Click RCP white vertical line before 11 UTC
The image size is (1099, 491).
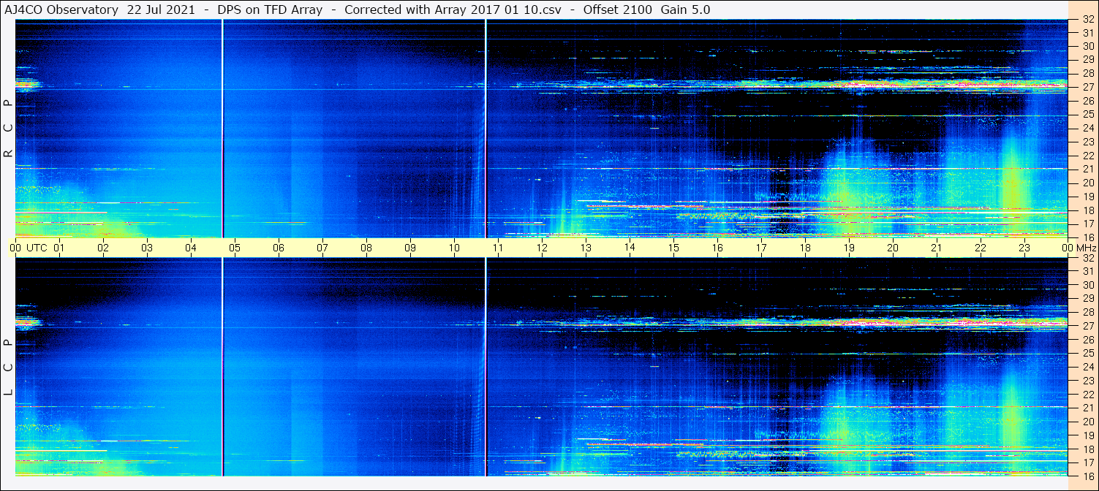coord(486,129)
